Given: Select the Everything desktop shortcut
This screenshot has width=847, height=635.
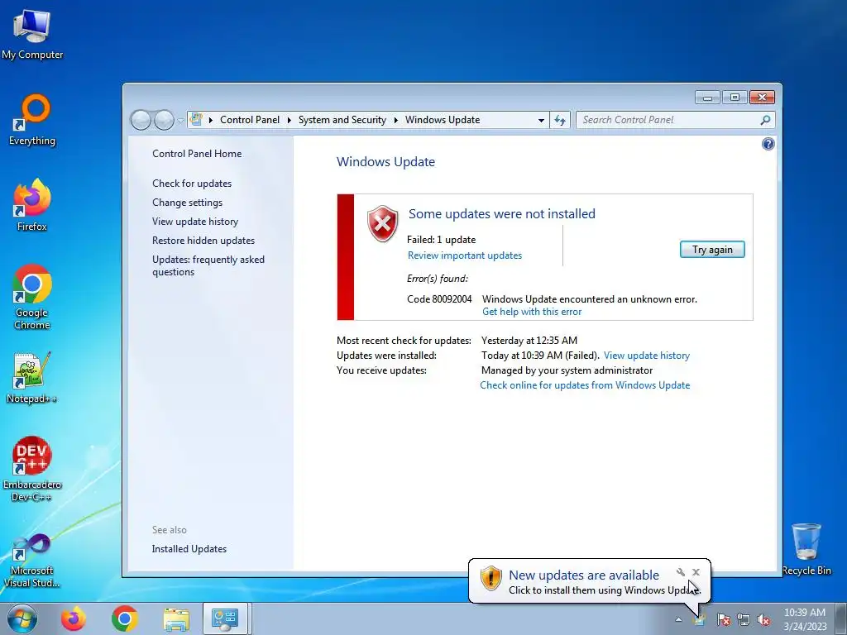Looking at the screenshot, I should (x=32, y=120).
